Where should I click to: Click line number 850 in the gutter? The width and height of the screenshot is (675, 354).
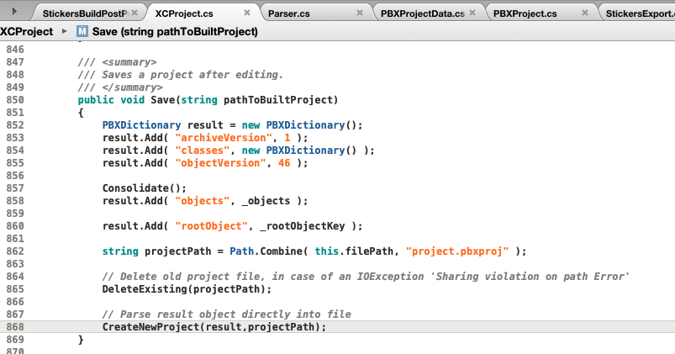pos(15,100)
